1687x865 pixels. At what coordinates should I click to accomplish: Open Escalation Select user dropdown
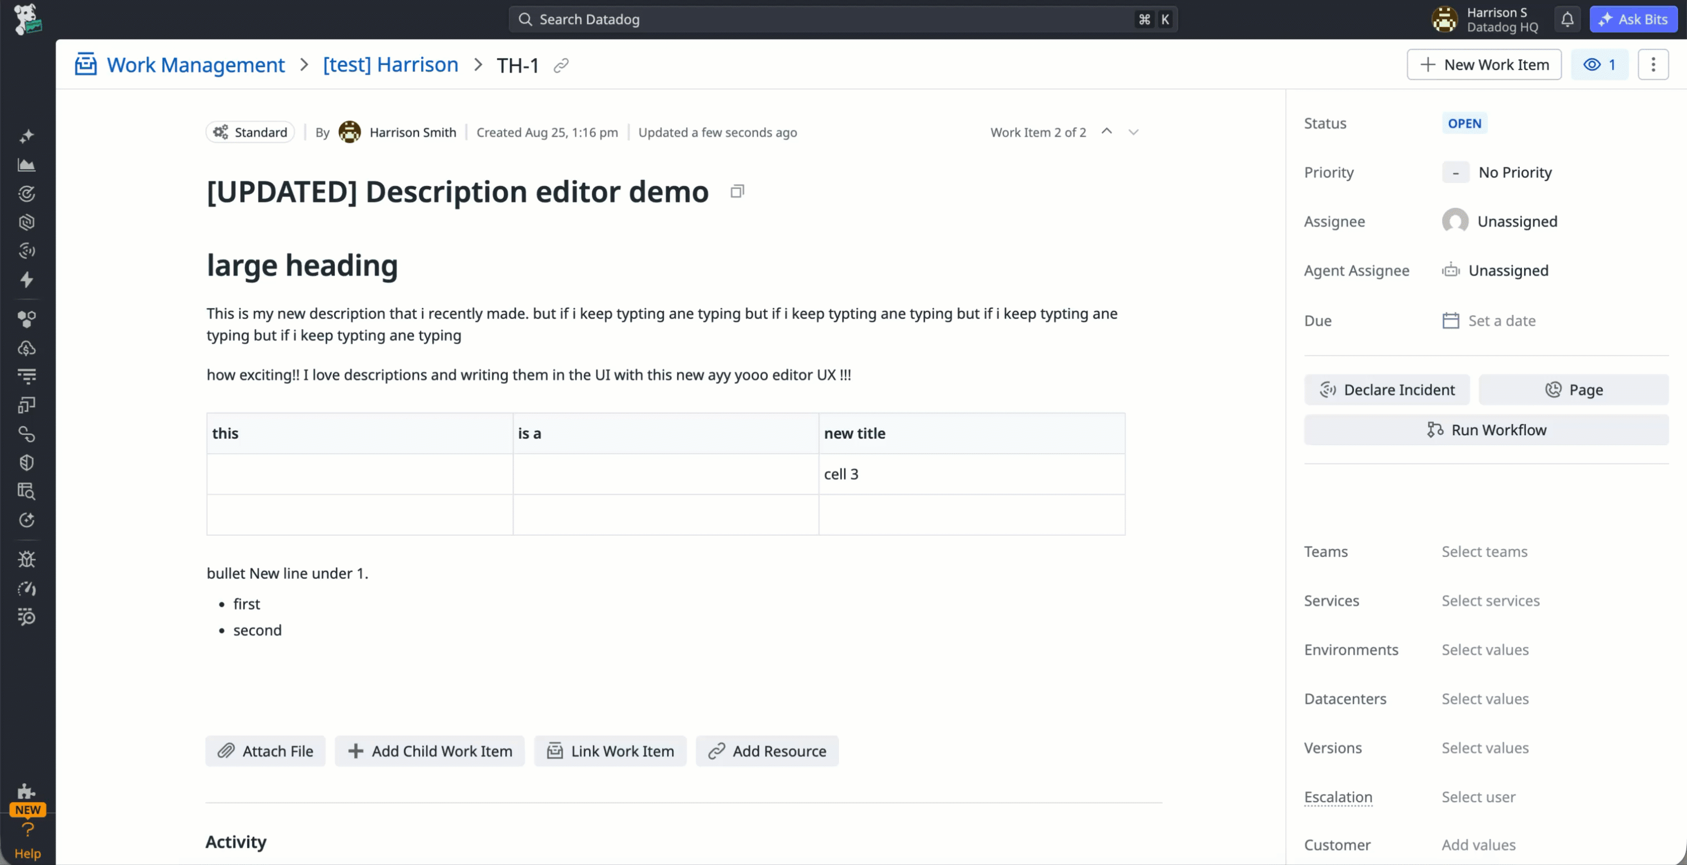[1479, 797]
